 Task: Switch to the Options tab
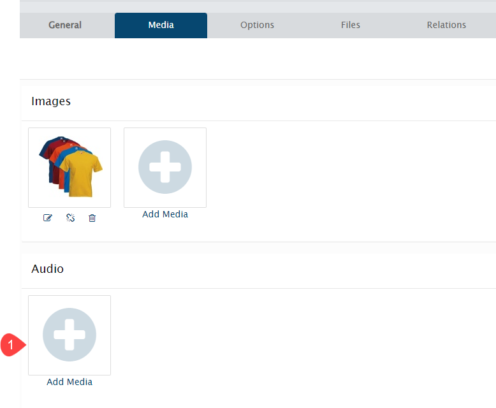pos(257,25)
